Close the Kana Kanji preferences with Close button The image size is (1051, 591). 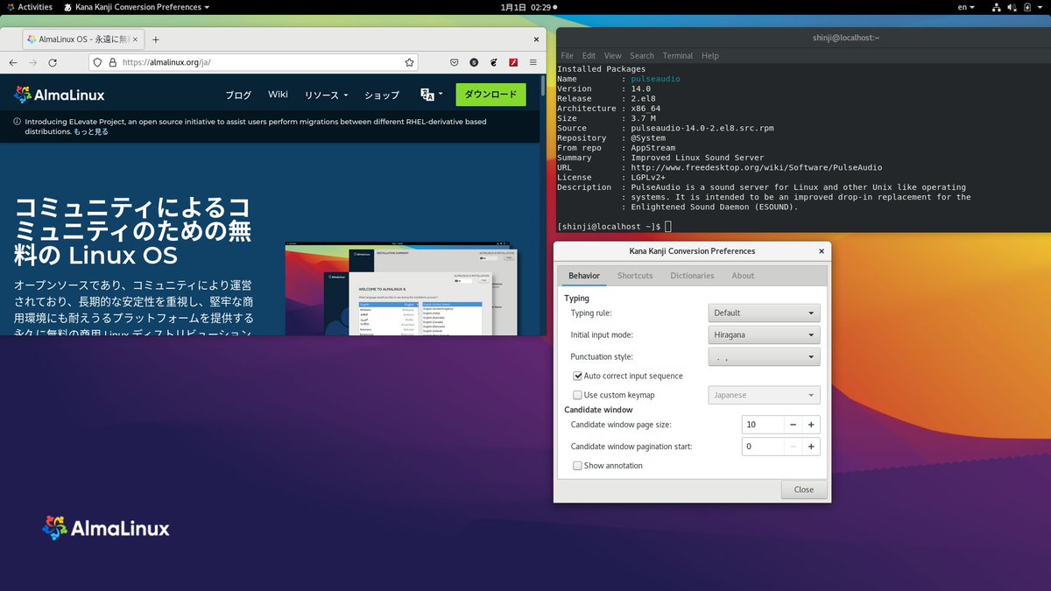(x=803, y=489)
